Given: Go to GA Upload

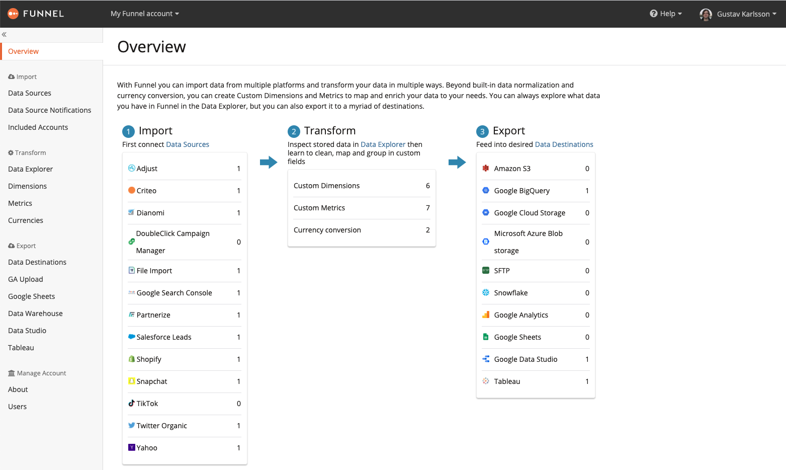Looking at the screenshot, I should [x=26, y=279].
